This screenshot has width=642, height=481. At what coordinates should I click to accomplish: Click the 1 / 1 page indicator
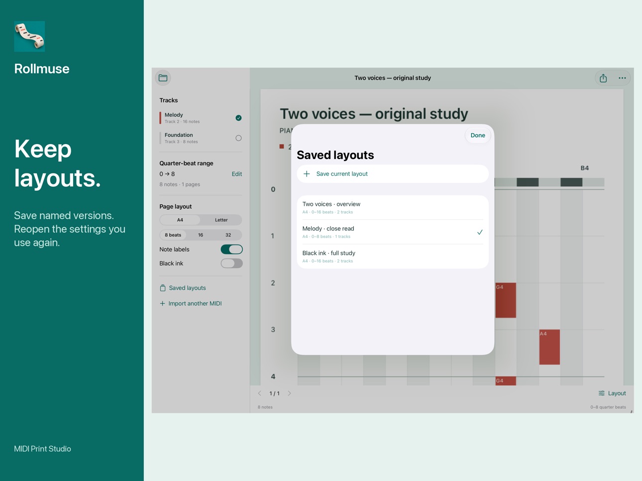tap(275, 394)
